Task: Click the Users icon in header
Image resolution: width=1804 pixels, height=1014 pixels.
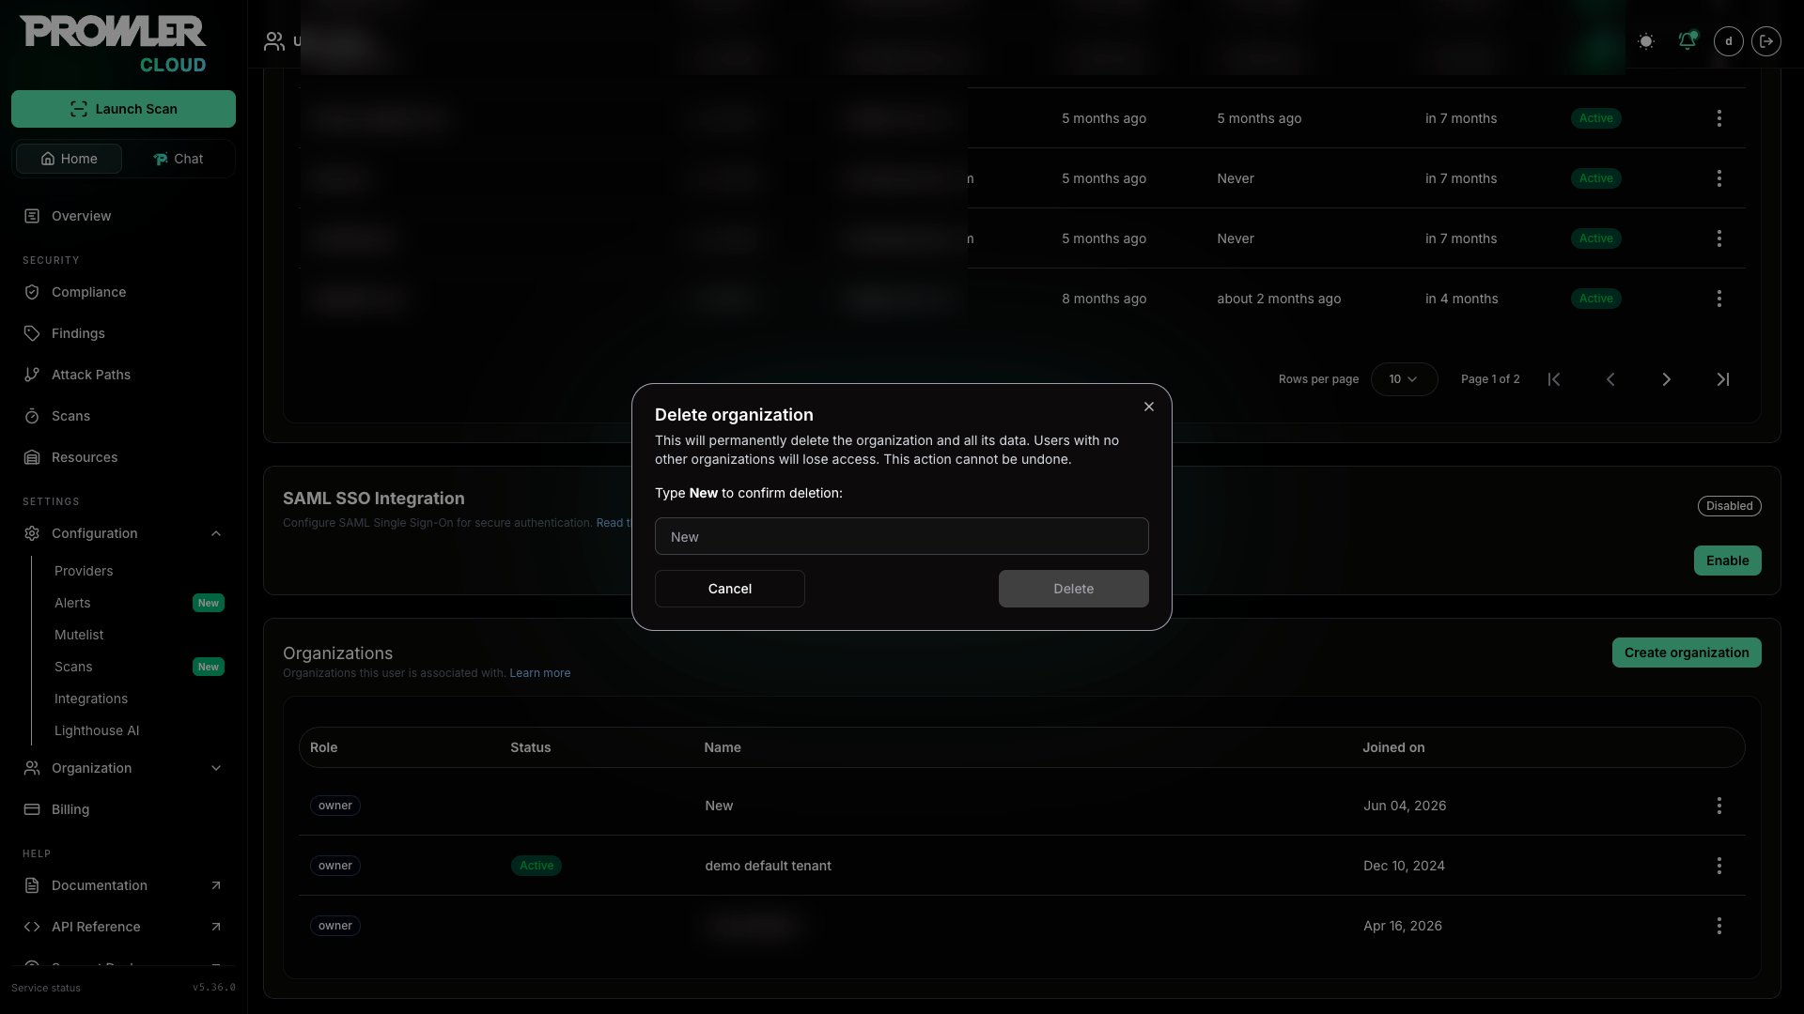Action: point(274,41)
